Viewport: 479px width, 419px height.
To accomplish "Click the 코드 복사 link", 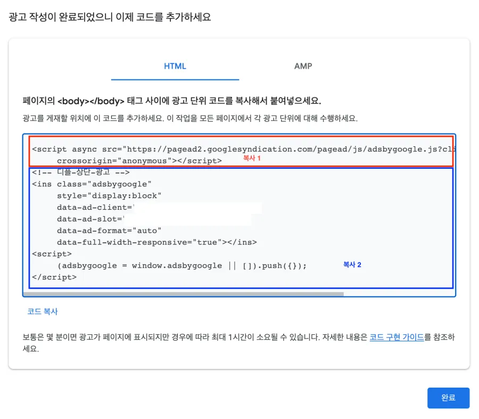I will [43, 311].
